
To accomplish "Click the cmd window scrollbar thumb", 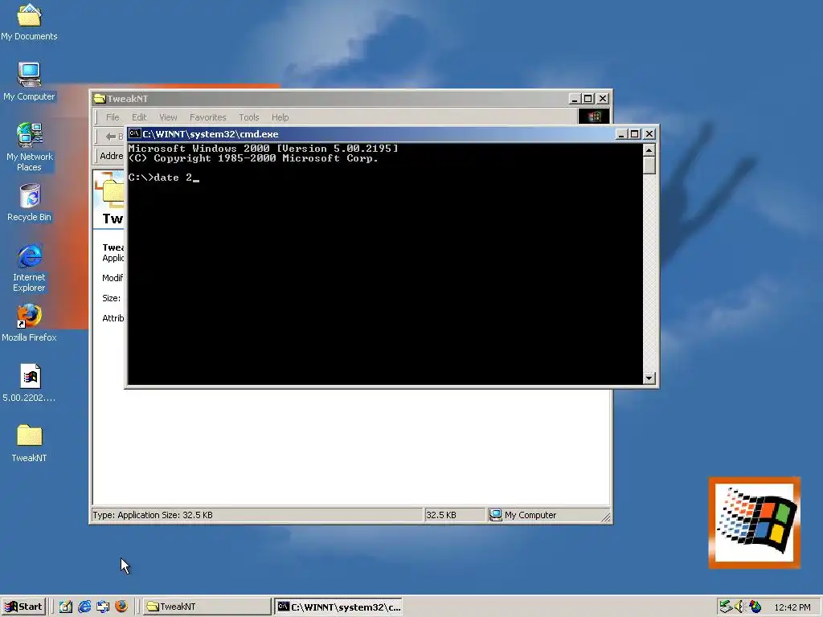I will coord(649,165).
